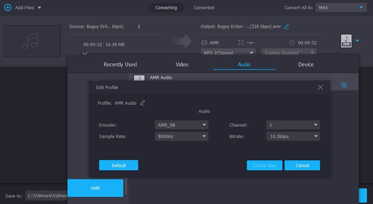This screenshot has width=373, height=204.
Task: Switch to the Converted tab
Action: coord(204,7)
